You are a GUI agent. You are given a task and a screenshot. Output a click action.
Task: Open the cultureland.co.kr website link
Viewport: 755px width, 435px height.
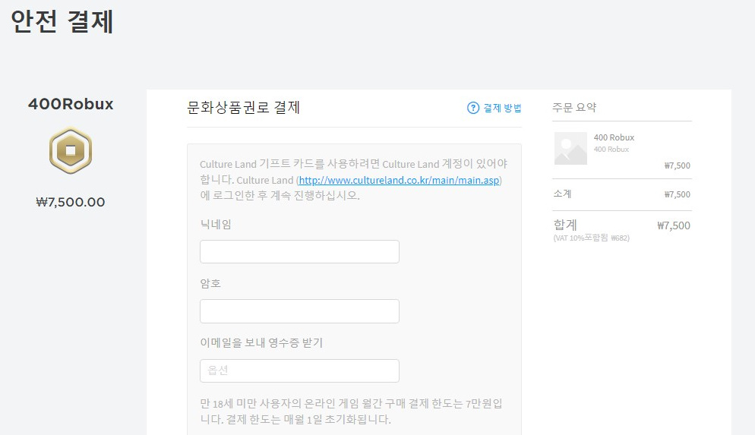[400, 181]
